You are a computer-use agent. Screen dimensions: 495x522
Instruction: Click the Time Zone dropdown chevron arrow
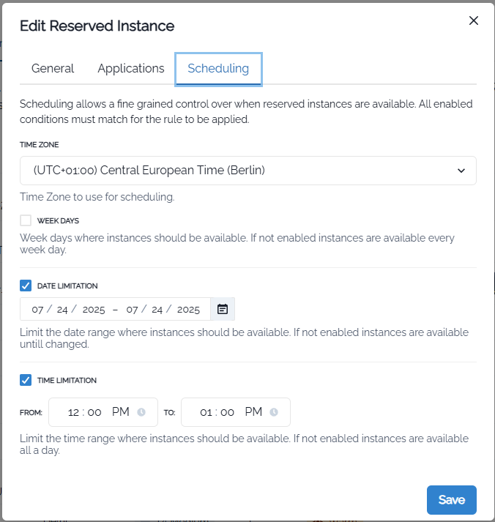461,171
